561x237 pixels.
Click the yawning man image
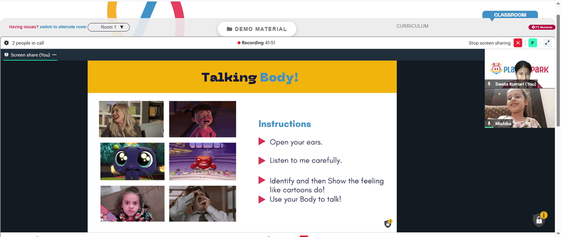pos(203,203)
